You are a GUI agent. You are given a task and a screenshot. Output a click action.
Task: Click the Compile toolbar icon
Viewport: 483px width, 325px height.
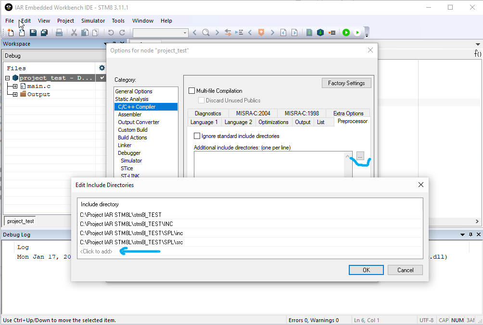point(309,32)
